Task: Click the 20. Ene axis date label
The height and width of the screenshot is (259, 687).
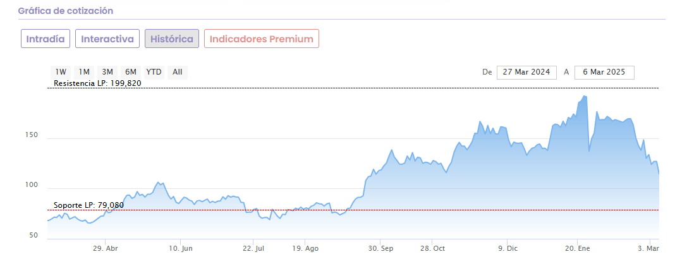Action: pyautogui.click(x=576, y=249)
